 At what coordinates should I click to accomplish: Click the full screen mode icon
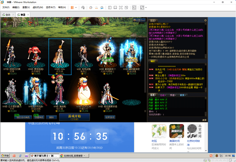tap(121, 8)
